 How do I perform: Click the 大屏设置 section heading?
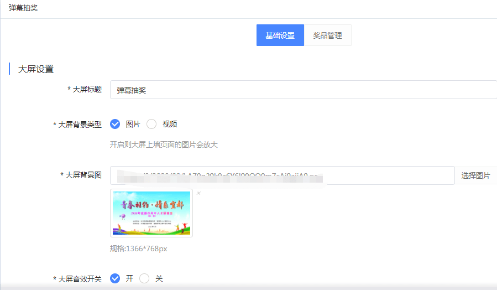[36, 69]
